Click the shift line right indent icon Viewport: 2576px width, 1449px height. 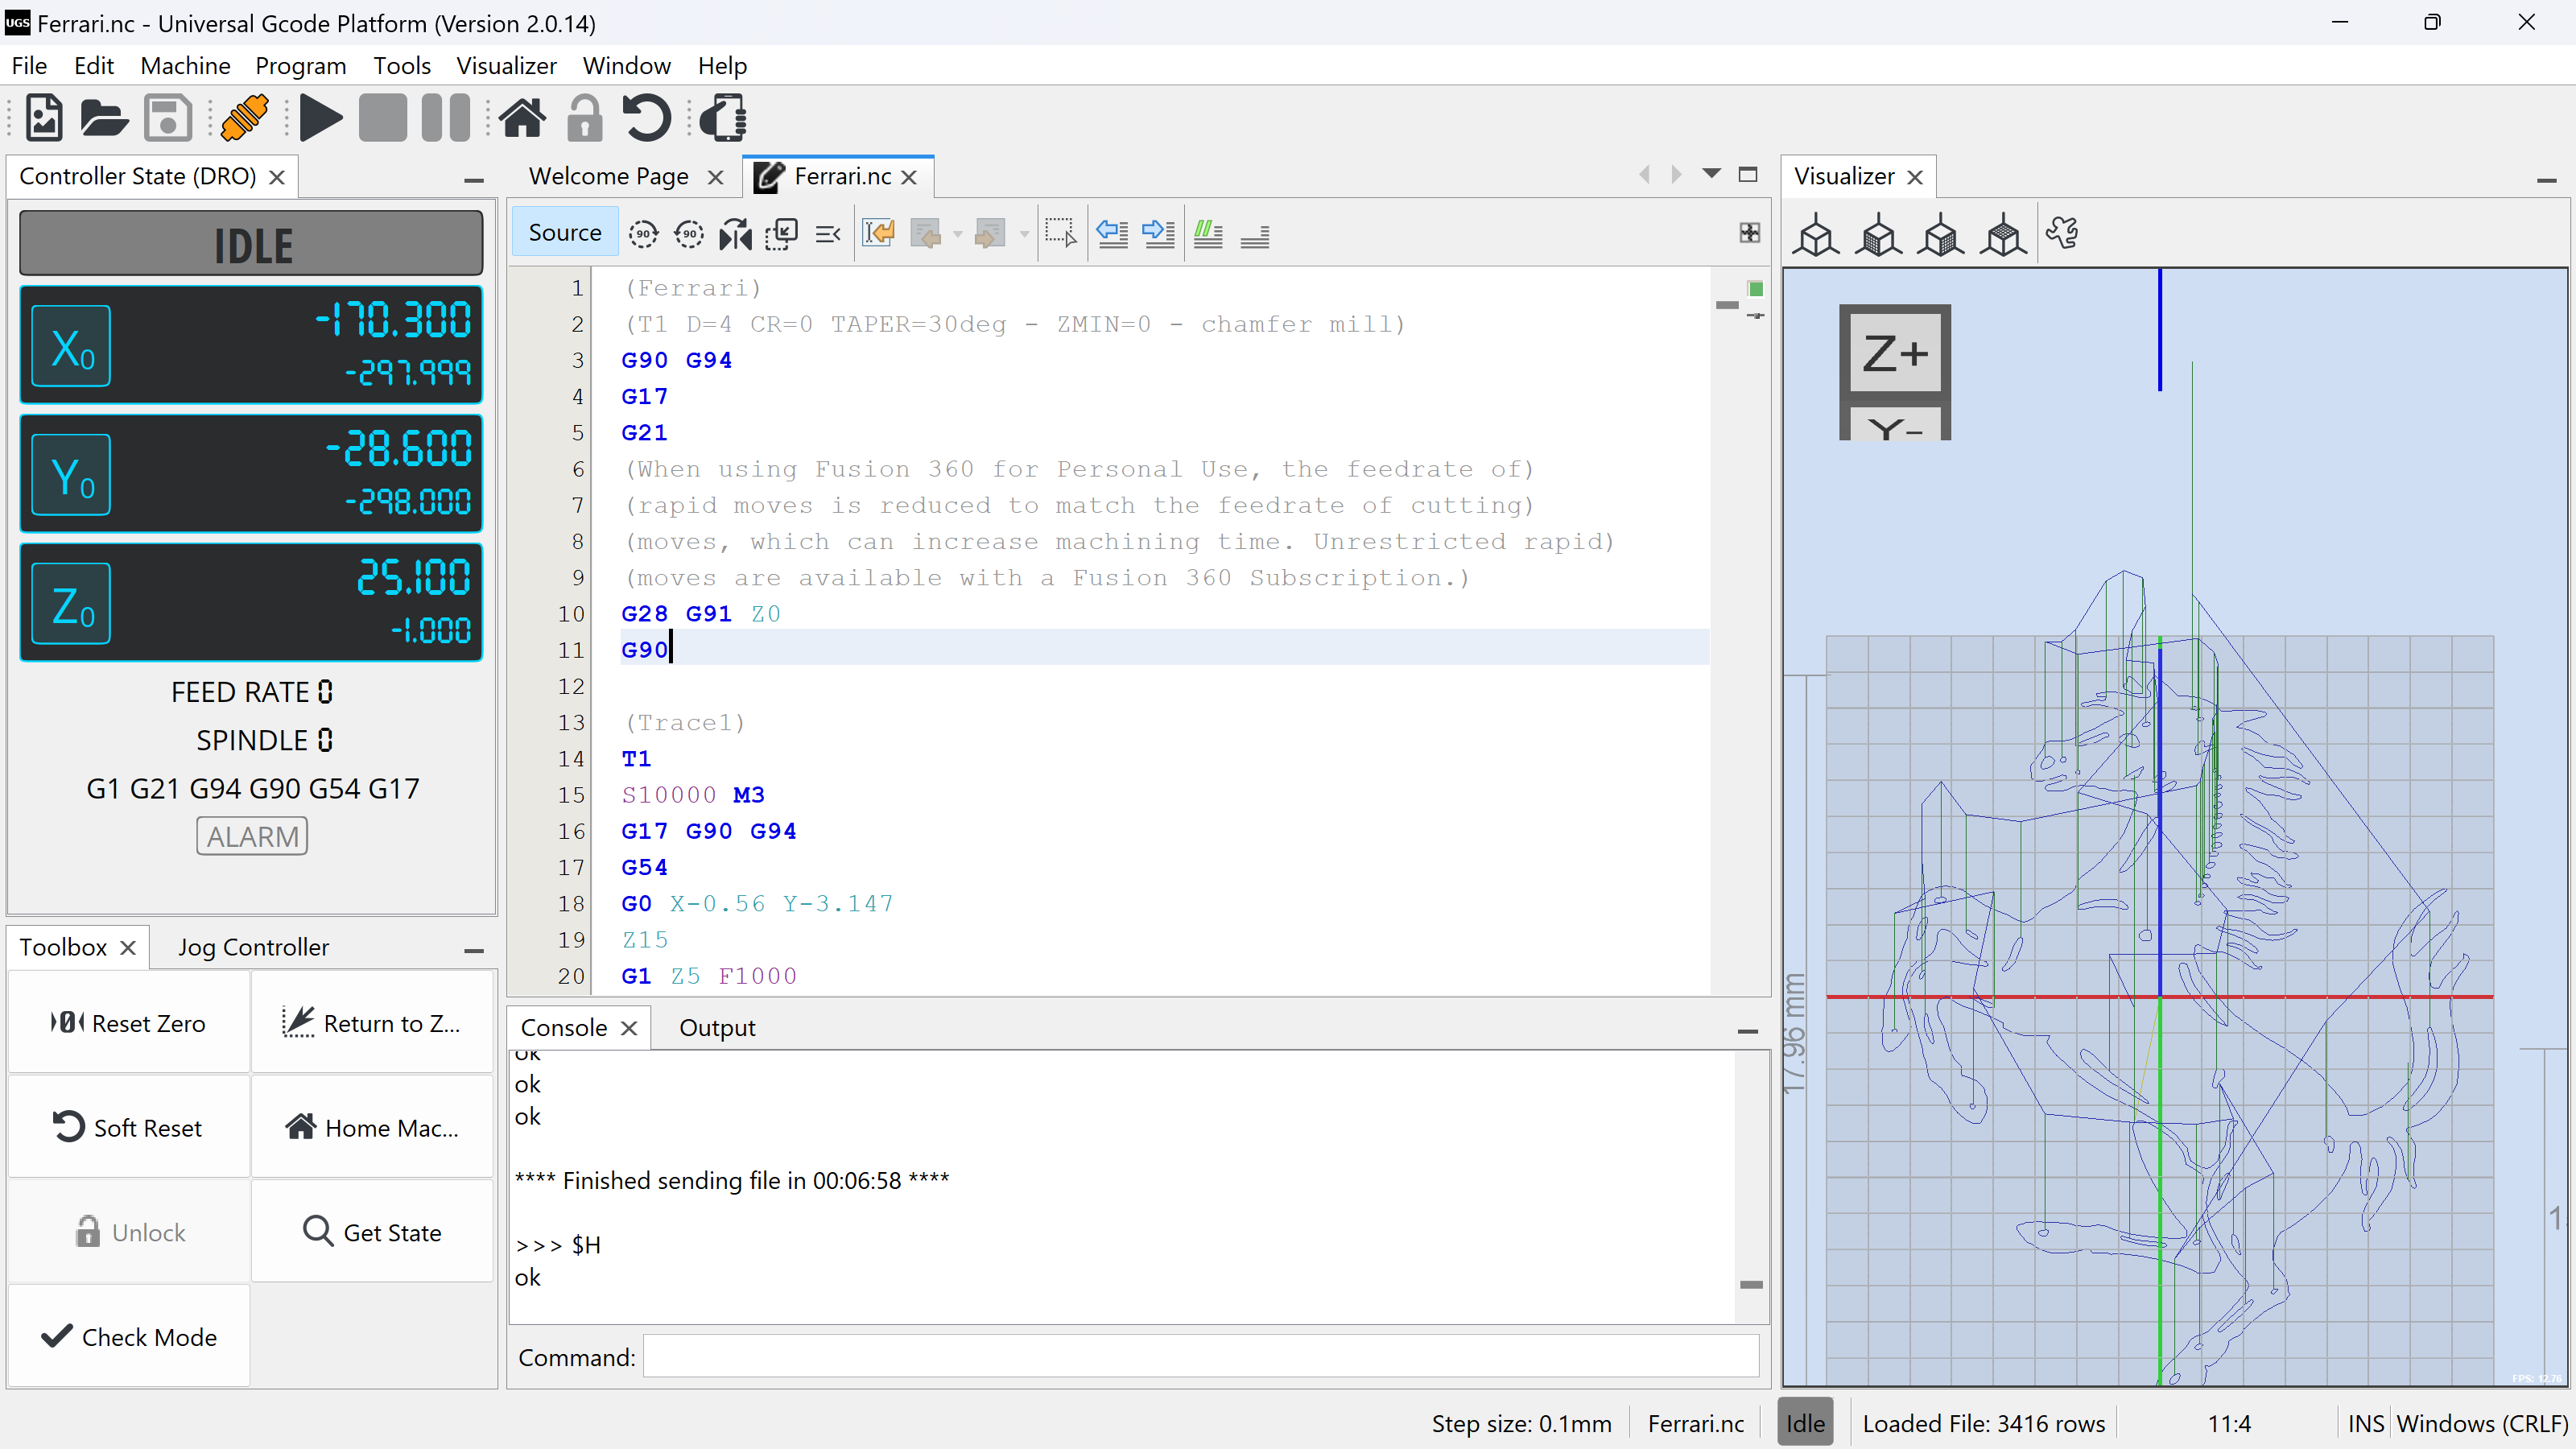coord(1158,234)
